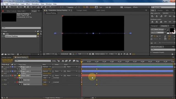The image size is (176, 99).
Task: Click the Search Help field
Action: pos(163,7)
